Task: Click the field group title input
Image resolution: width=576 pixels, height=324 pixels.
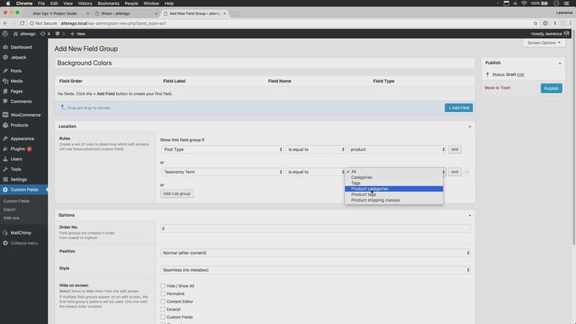Action: point(265,63)
